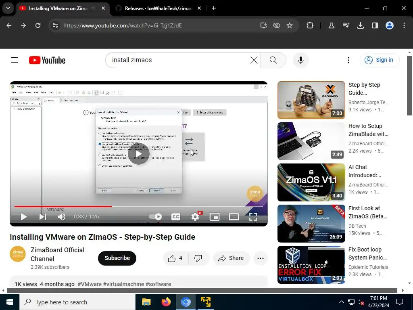Dislike this video

coord(198,258)
